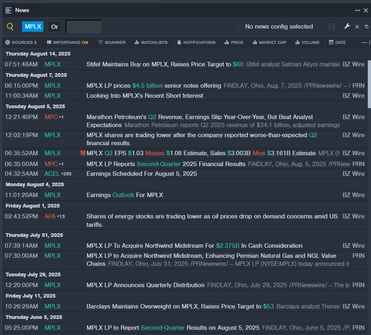Viewport: 371px width, 335px height.
Task: Click the empty search input field
Action: click(x=84, y=27)
